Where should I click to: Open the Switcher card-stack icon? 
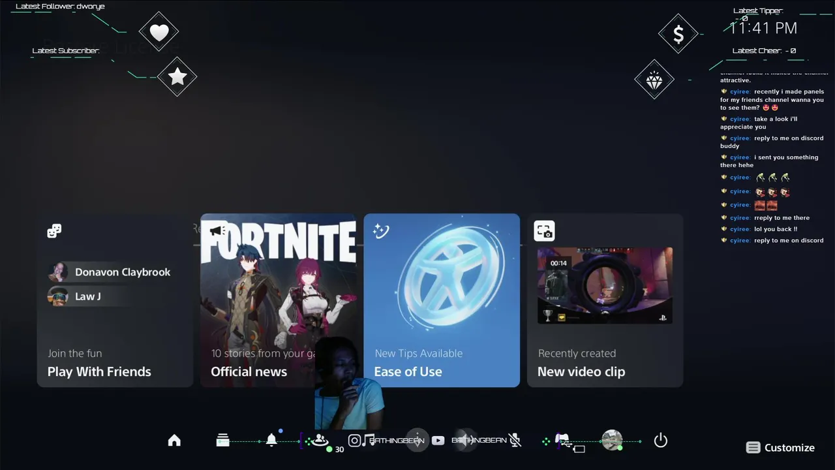tap(222, 441)
